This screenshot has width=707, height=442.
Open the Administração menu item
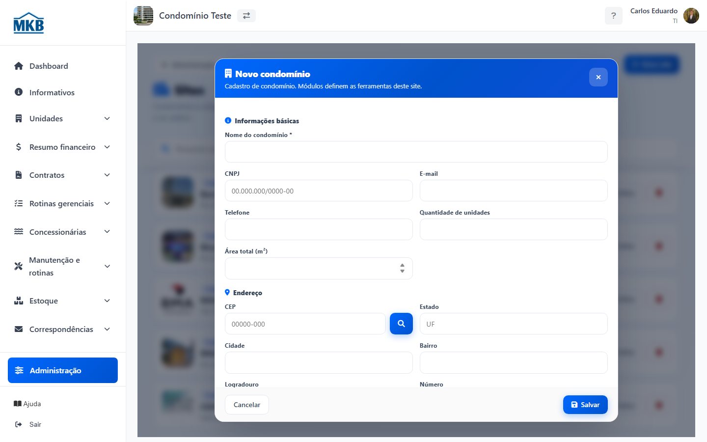(x=63, y=370)
